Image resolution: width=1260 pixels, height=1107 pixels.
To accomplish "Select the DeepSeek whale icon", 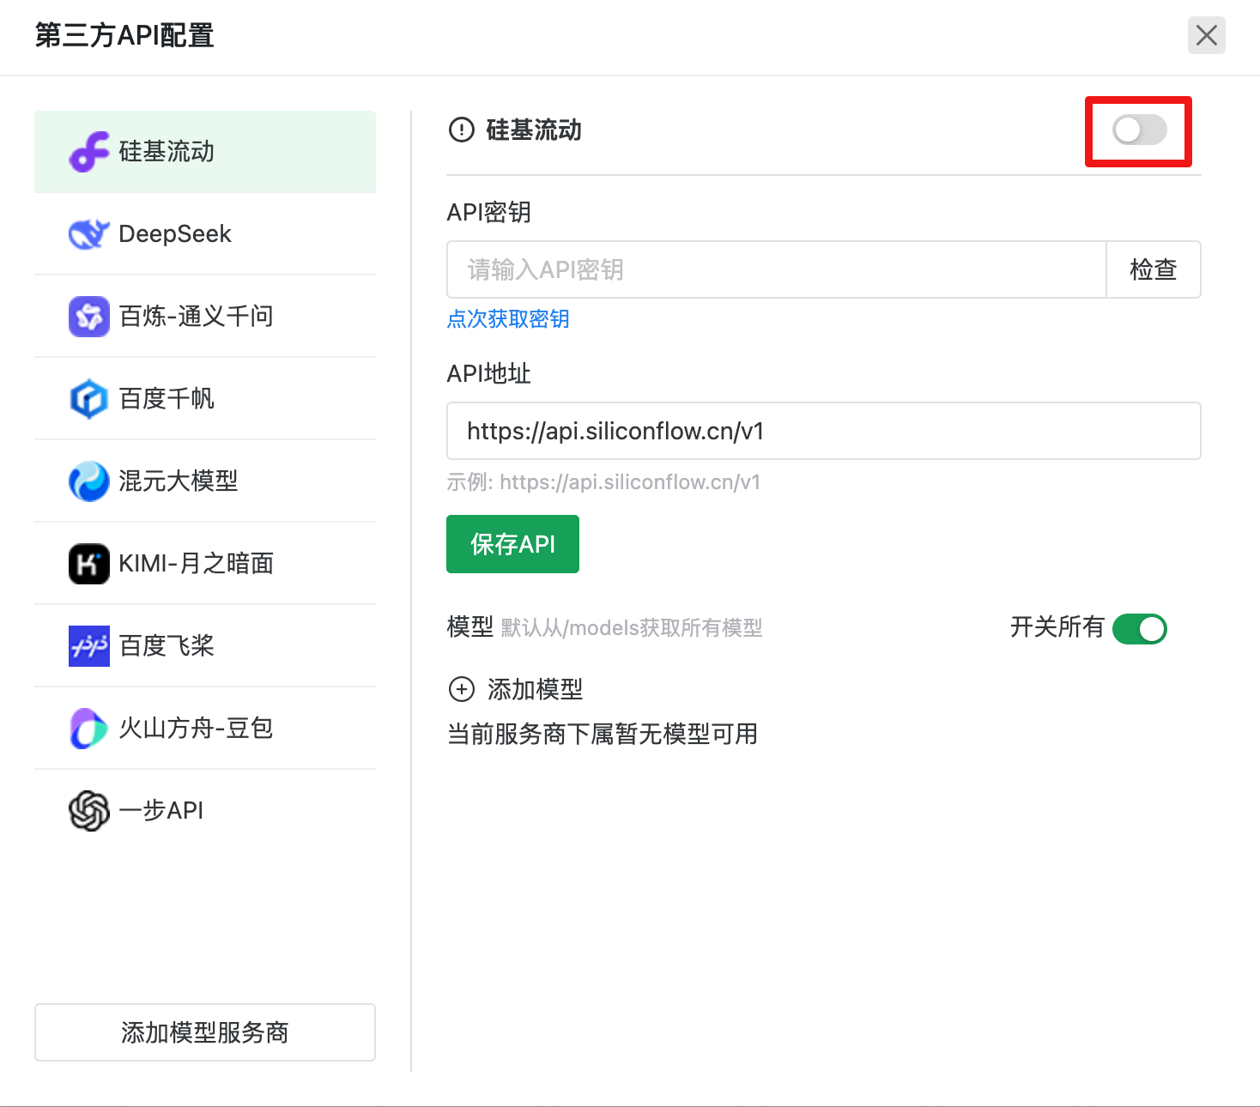I will (x=88, y=233).
